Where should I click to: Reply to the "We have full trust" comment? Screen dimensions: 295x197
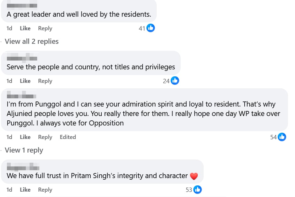45,190
